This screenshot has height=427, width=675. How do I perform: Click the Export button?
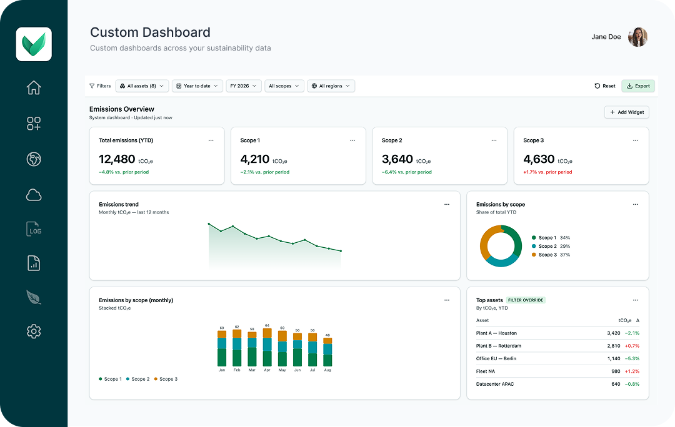[638, 86]
